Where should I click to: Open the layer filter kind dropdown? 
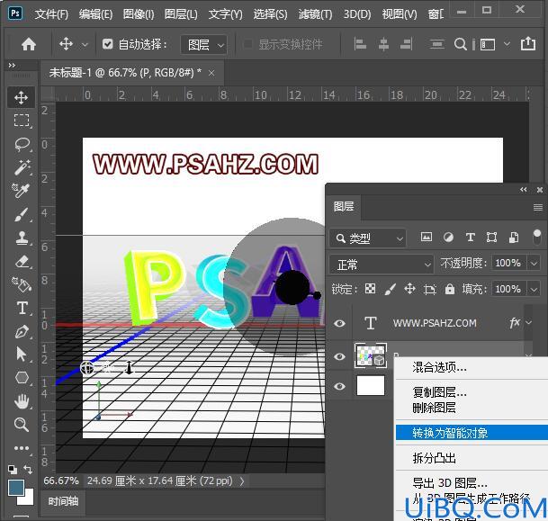click(368, 238)
